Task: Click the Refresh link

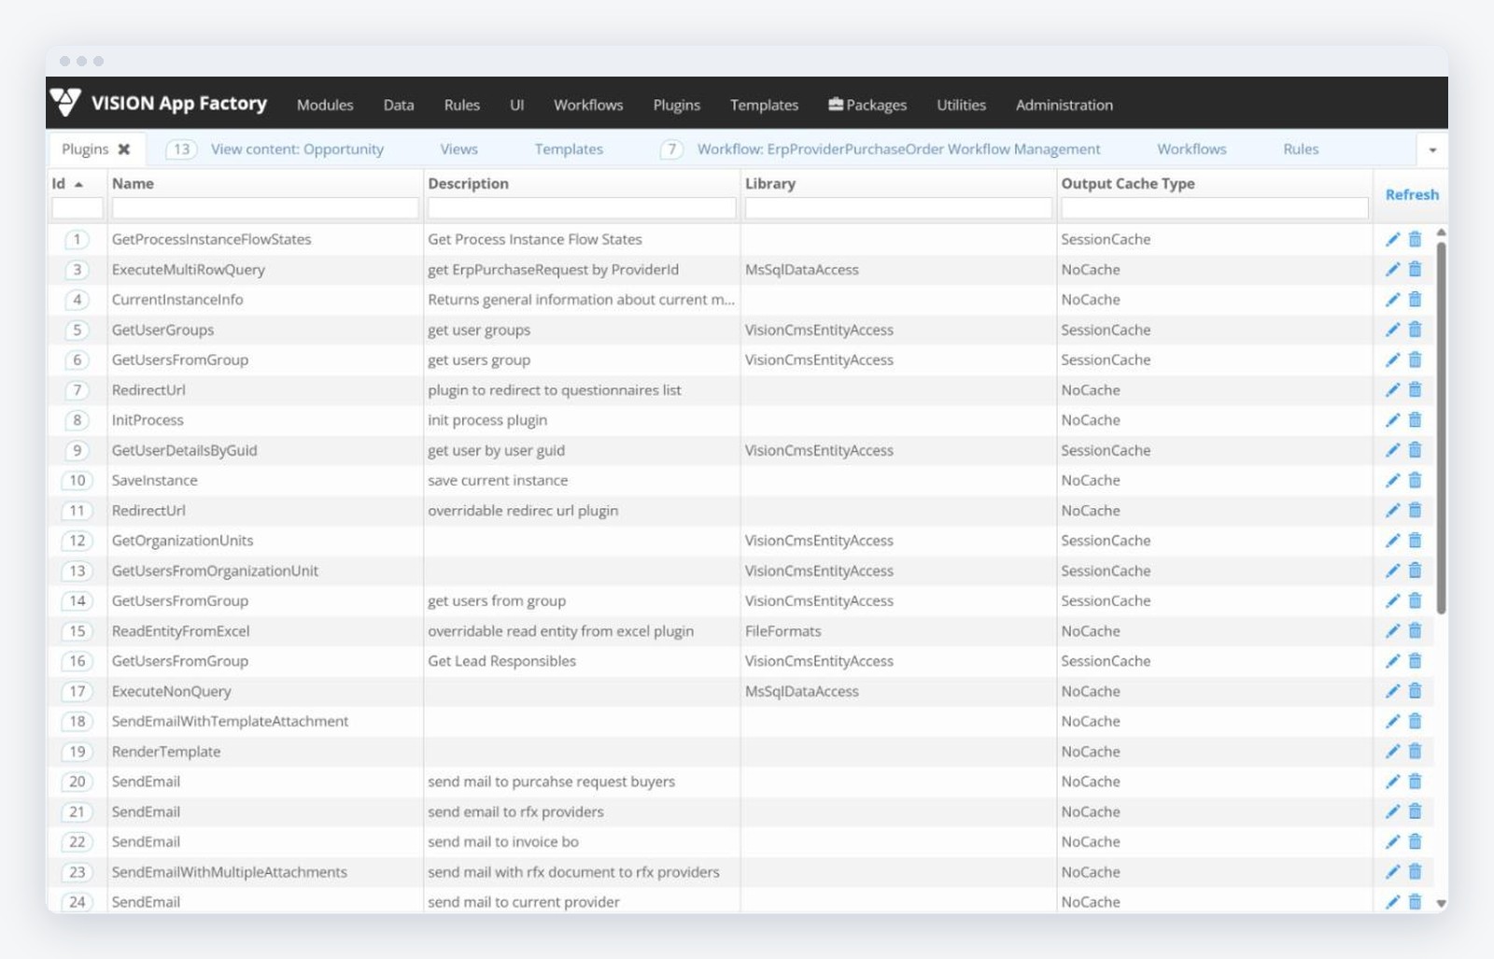Action: coord(1412,194)
